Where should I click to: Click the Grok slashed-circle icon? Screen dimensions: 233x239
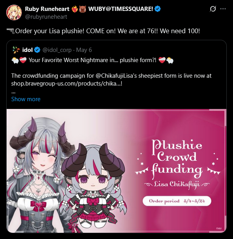213,9
